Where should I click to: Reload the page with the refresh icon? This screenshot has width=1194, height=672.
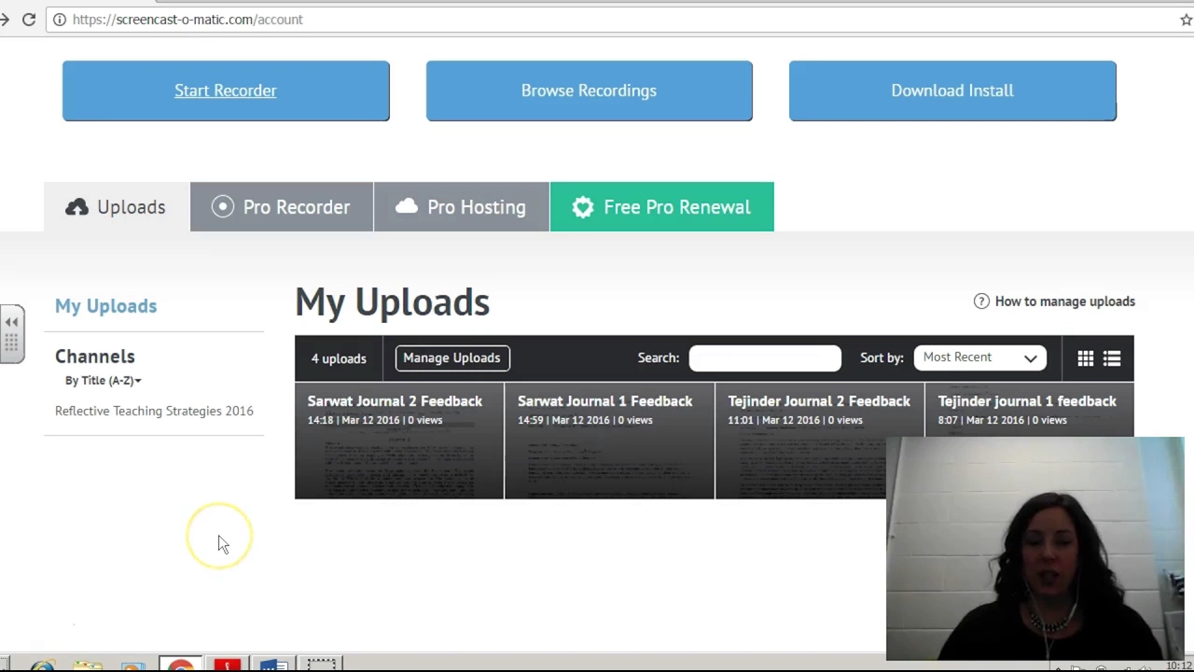(29, 19)
